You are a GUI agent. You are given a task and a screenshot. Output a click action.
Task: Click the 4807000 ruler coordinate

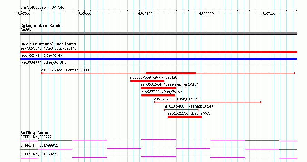[x=84, y=14]
